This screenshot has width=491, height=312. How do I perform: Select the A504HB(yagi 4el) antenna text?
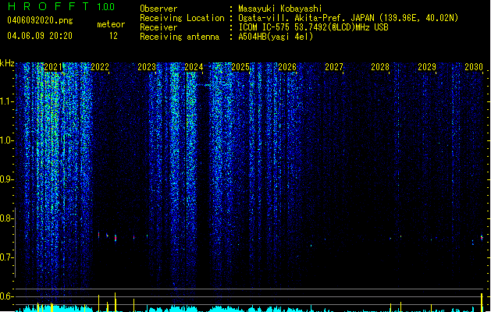[x=276, y=37]
